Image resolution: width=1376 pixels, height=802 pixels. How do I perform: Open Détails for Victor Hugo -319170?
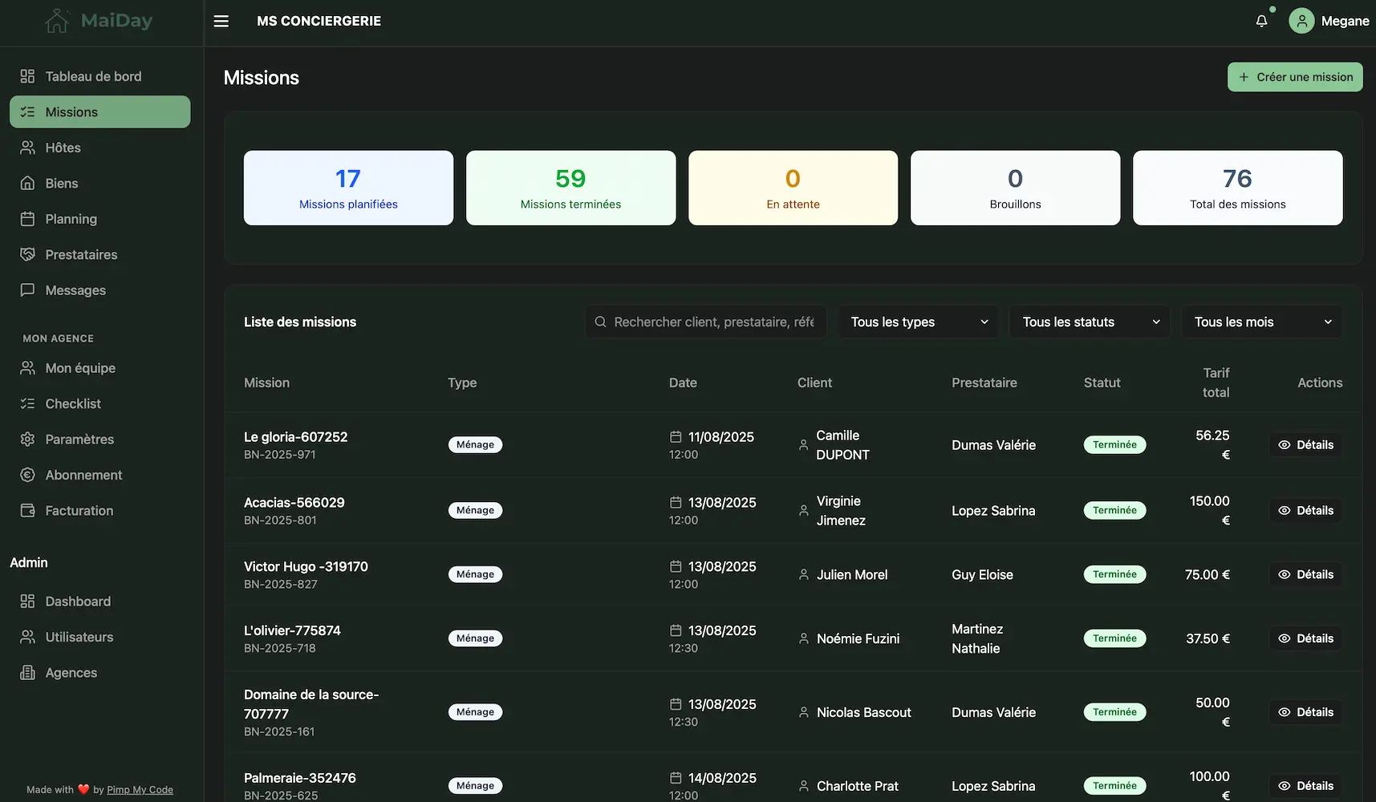[x=1305, y=575]
